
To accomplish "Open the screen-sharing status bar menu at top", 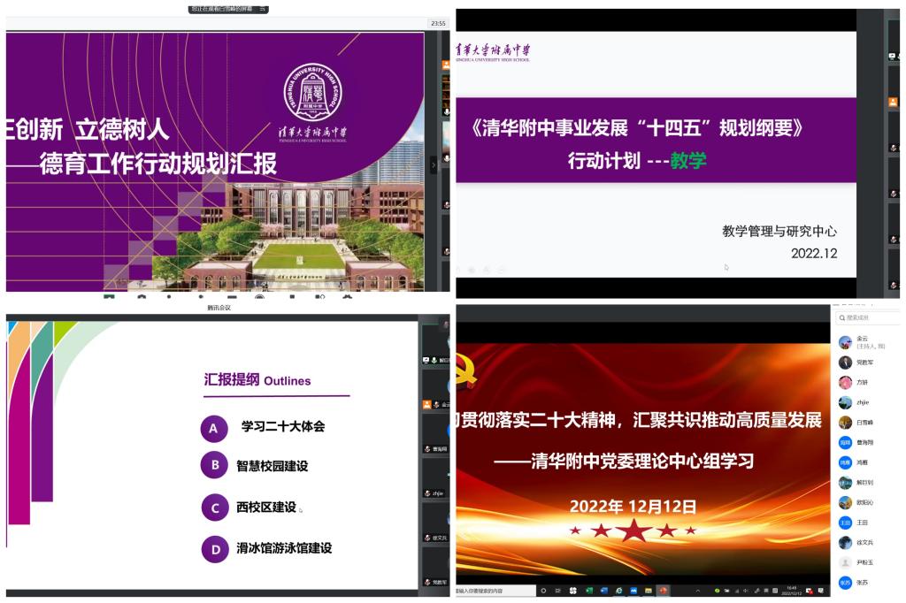I will [228, 9].
